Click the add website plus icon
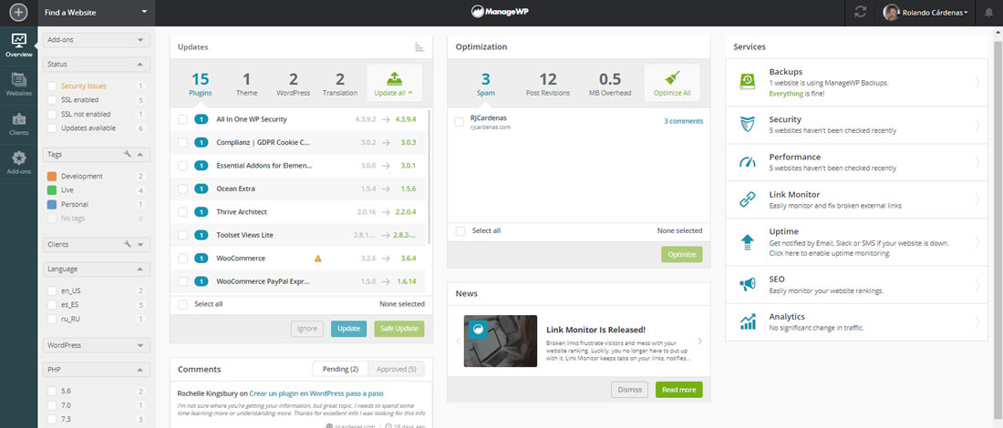 pos(18,12)
